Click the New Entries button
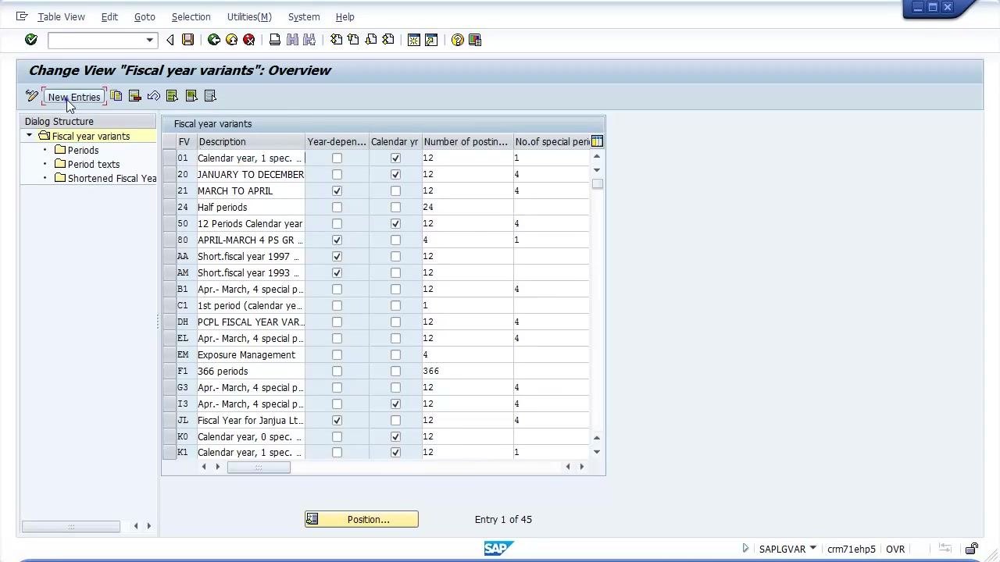This screenshot has width=1000, height=562. [x=74, y=97]
